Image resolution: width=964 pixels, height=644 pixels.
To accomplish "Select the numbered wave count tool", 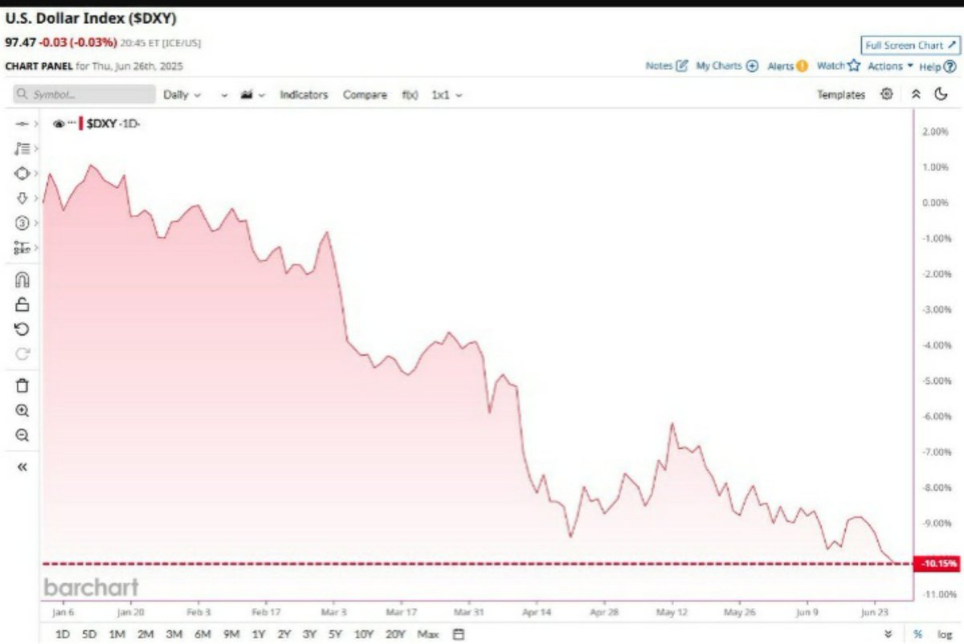I will coord(22,223).
